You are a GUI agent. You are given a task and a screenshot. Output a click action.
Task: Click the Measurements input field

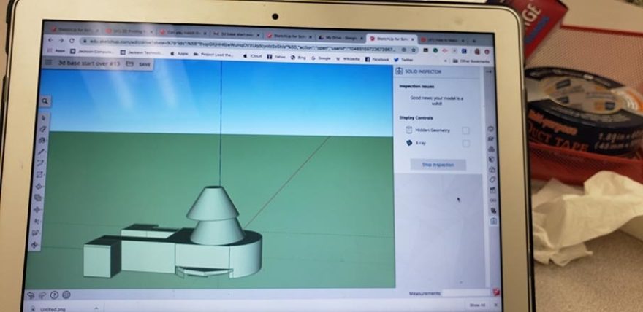[466, 293]
